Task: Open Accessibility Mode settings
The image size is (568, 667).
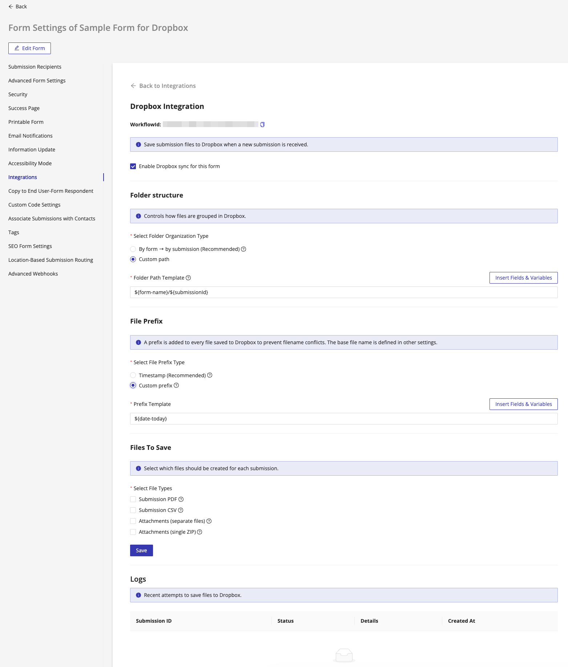Action: [x=30, y=163]
